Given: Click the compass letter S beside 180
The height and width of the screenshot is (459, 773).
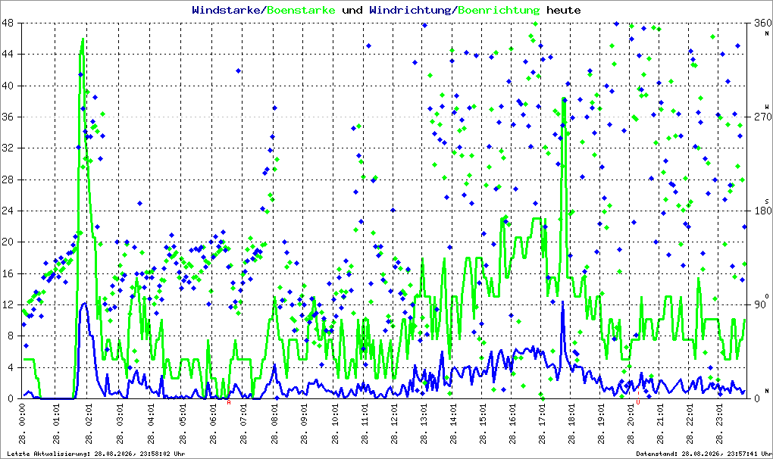Looking at the screenshot, I should [767, 201].
